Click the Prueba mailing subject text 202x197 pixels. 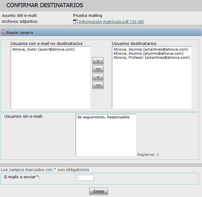pos(88,15)
